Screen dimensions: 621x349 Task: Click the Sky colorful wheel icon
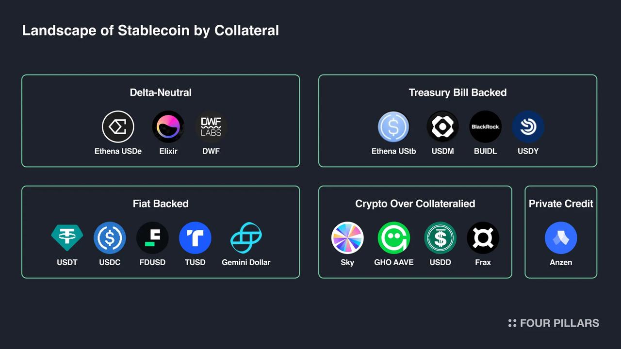347,238
